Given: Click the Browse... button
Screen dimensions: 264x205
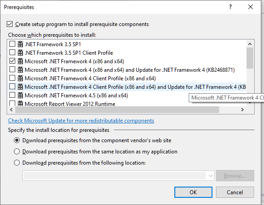Looking at the screenshot, I should (235, 176).
